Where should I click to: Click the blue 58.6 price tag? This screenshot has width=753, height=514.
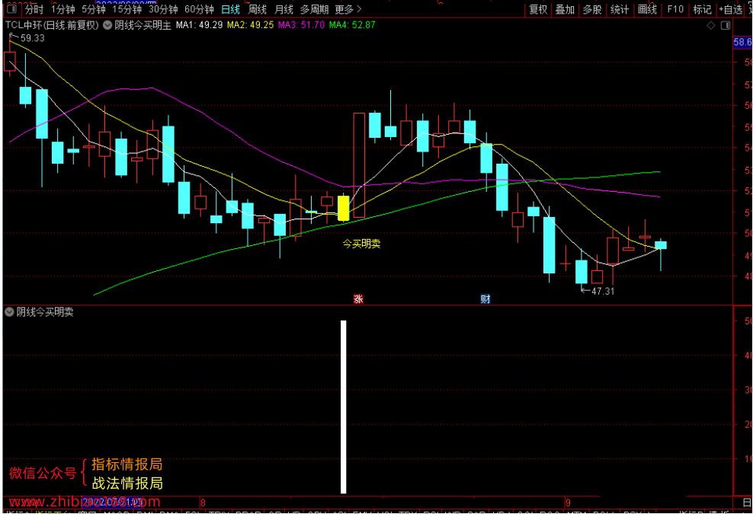pyautogui.click(x=742, y=42)
